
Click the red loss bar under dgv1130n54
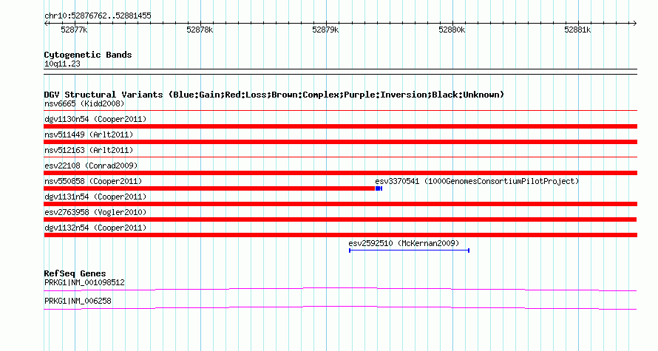340,126
